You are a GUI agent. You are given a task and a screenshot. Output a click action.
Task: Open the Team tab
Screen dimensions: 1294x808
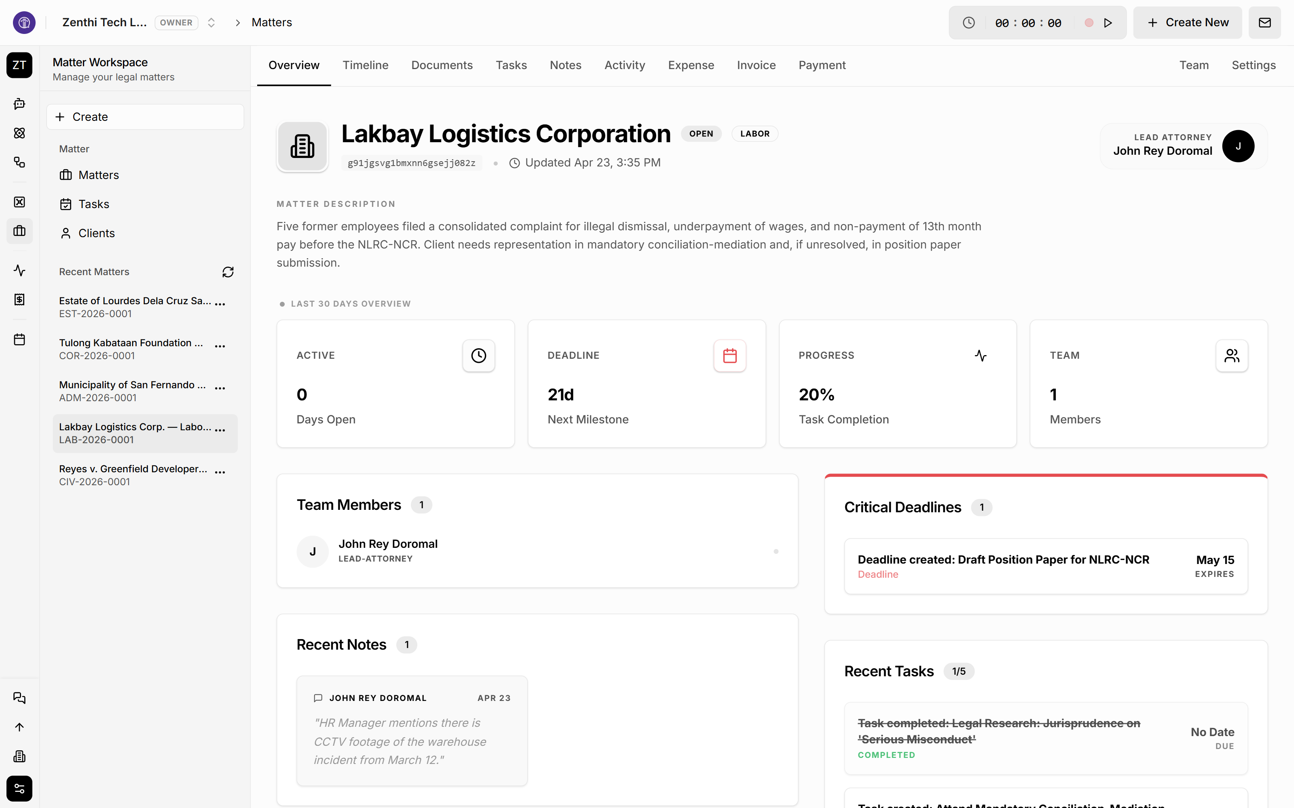1194,65
